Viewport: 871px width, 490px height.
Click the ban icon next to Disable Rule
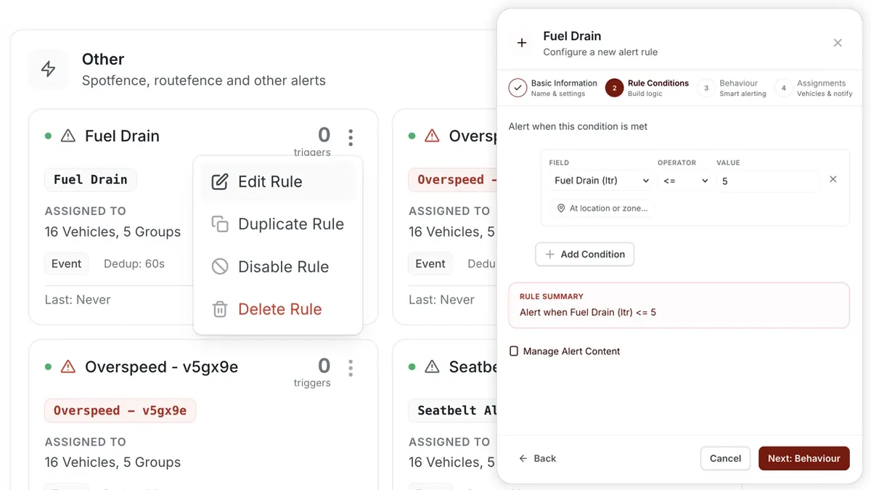(220, 266)
